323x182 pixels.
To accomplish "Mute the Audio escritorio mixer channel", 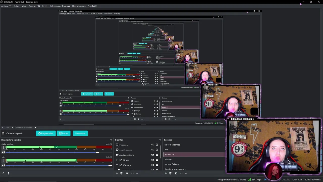I will [x=3, y=152].
